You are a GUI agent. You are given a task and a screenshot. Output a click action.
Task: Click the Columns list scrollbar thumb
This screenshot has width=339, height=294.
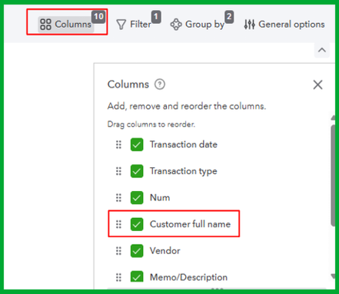coord(333,175)
